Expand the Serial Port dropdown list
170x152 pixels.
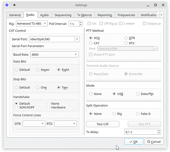point(77,39)
